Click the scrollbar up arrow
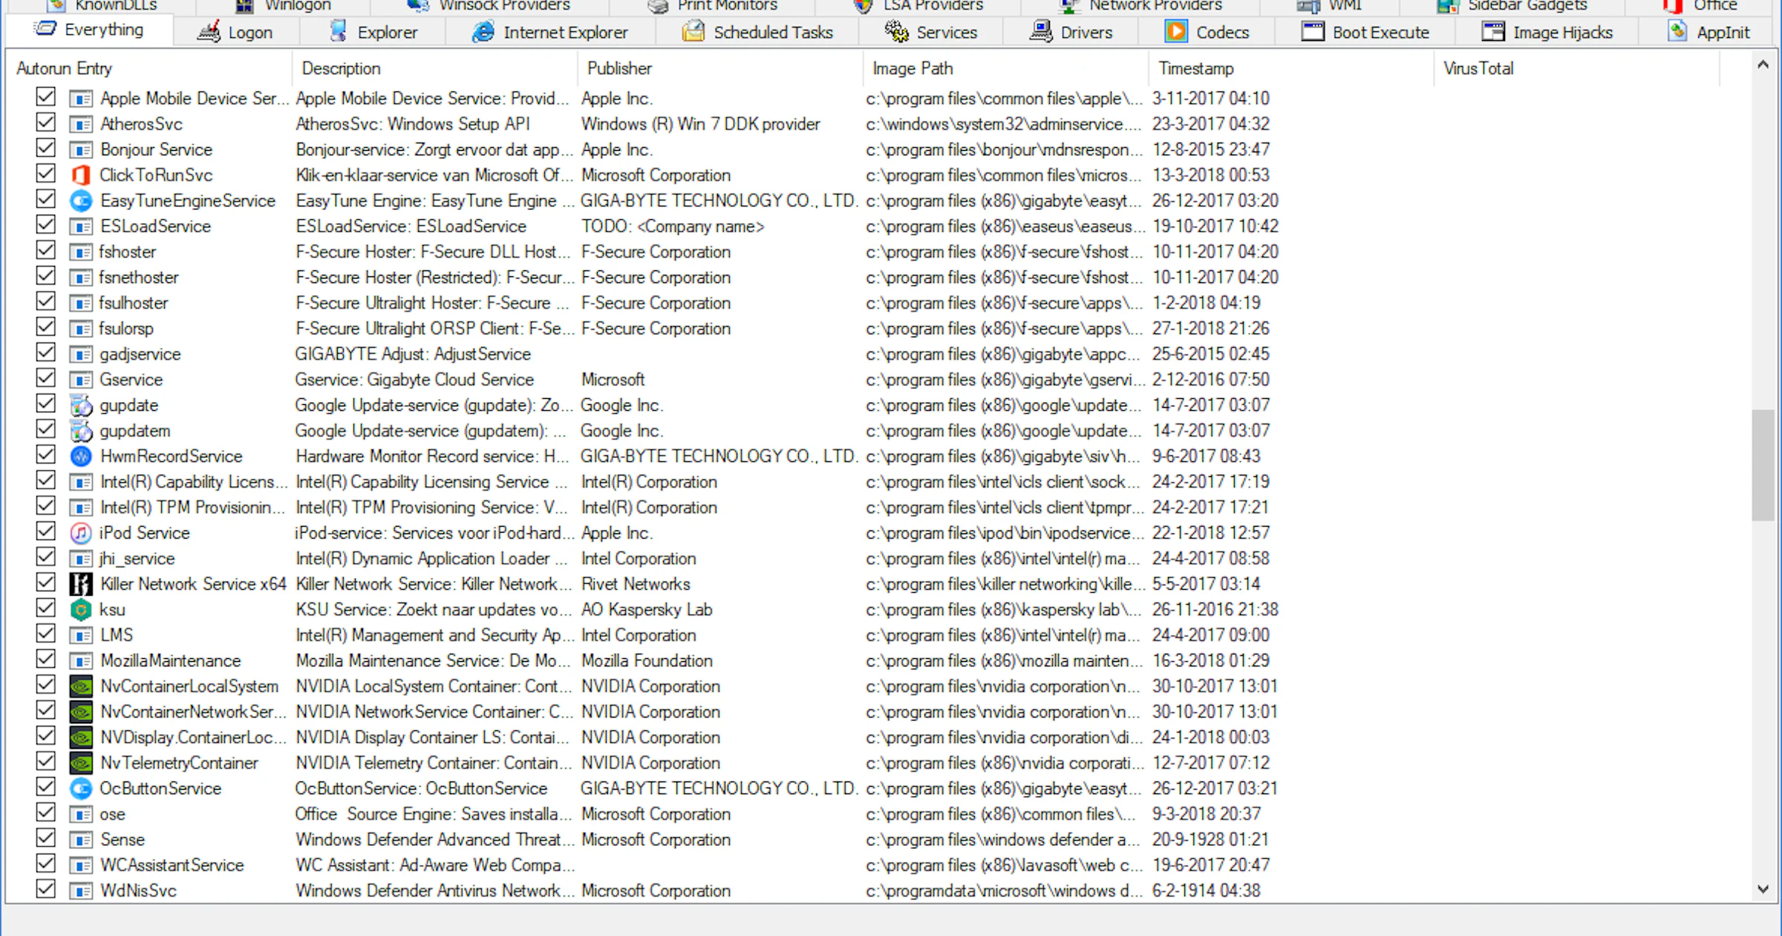The width and height of the screenshot is (1782, 936). [x=1763, y=65]
